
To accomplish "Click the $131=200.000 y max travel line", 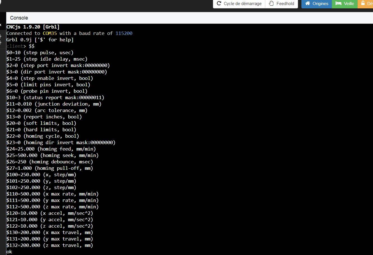I will (50, 239).
